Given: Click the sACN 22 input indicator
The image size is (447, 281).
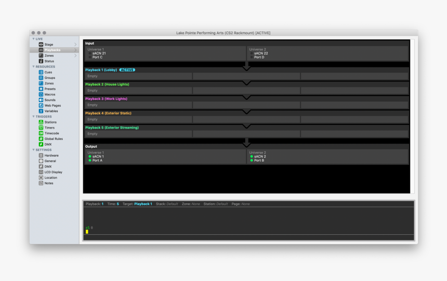Looking at the screenshot, I should click(252, 53).
